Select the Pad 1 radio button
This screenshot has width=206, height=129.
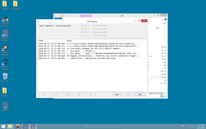tap(82, 26)
